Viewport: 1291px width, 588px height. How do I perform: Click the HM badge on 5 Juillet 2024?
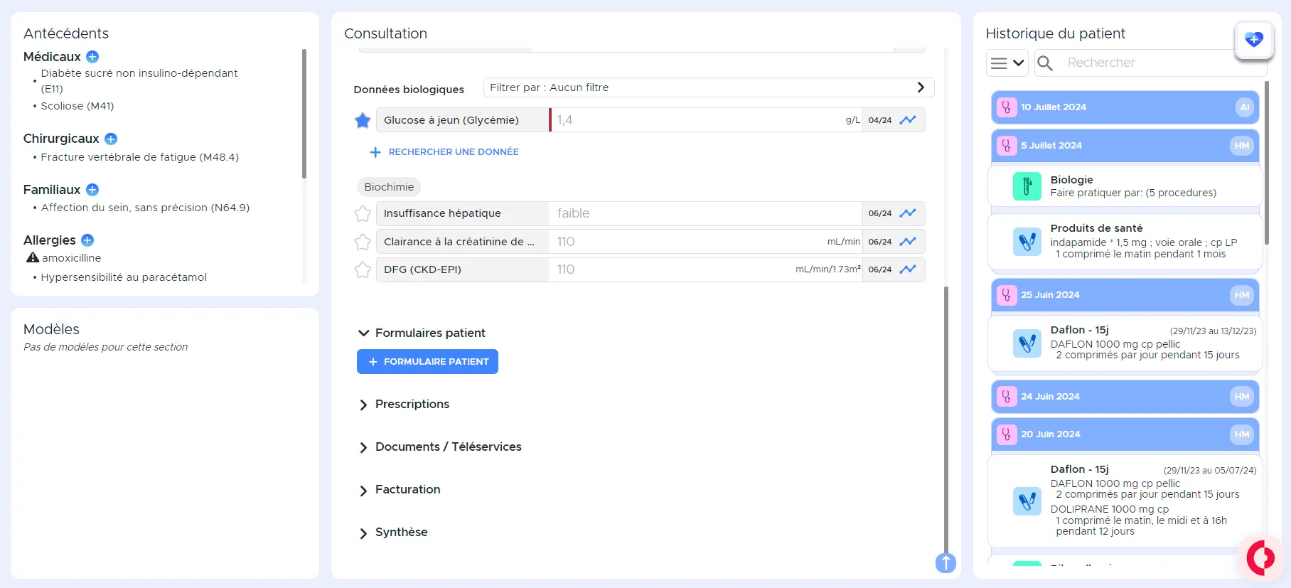pos(1242,146)
